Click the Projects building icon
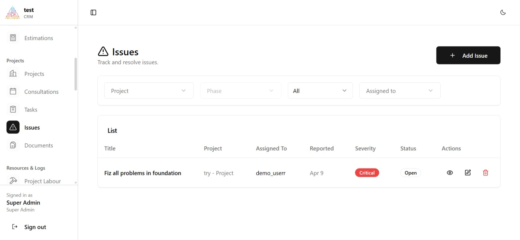 coord(13,74)
